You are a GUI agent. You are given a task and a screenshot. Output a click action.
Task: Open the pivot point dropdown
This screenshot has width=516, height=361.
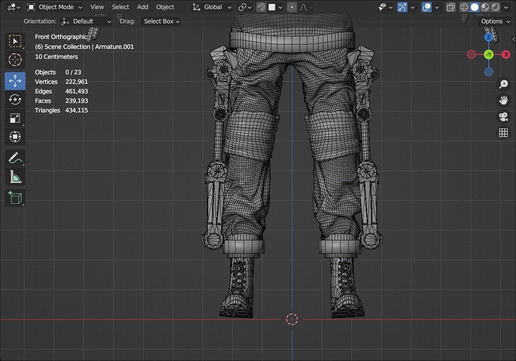point(245,7)
